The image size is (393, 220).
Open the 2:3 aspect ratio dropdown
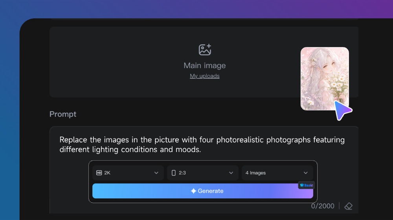pyautogui.click(x=202, y=173)
